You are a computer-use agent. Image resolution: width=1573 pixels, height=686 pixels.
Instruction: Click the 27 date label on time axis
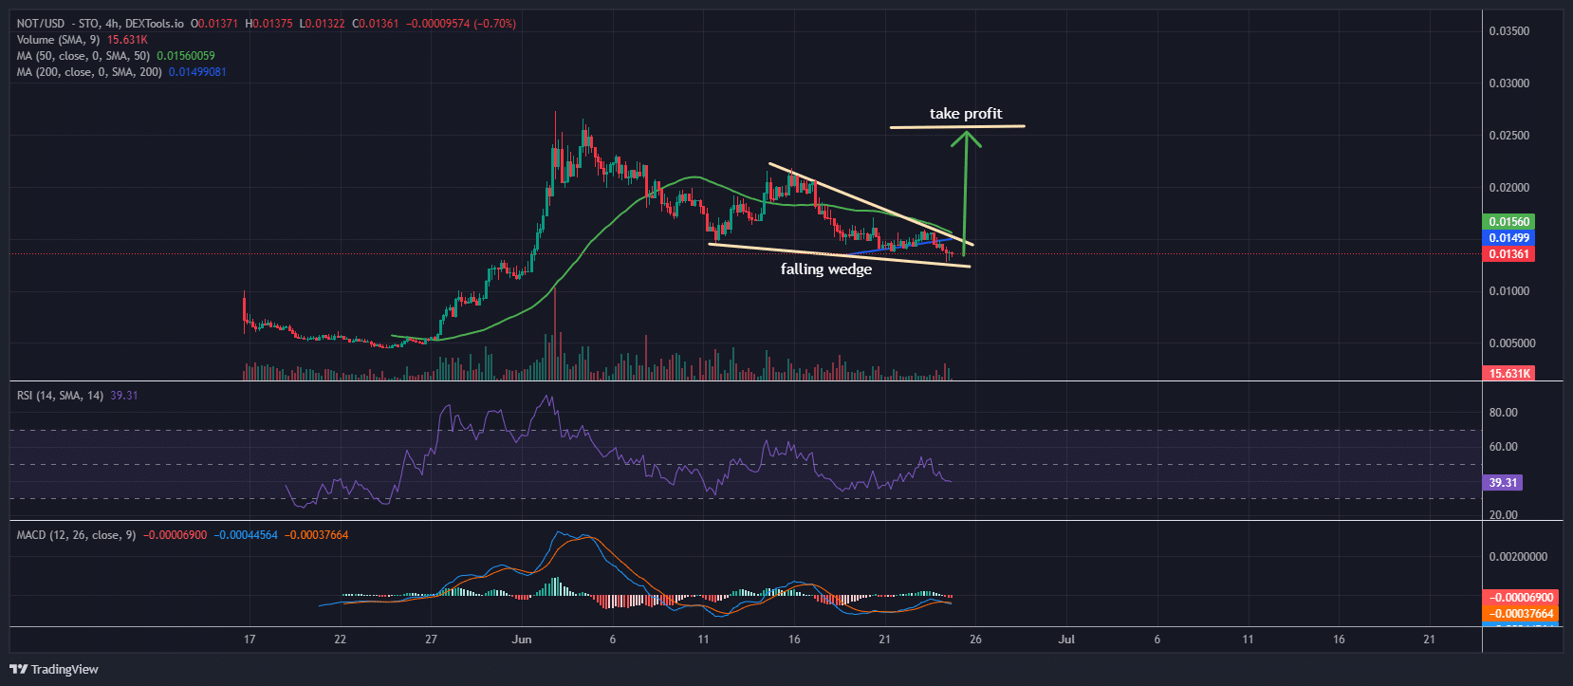tap(431, 640)
